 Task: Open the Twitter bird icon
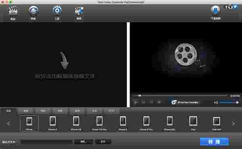236,7
